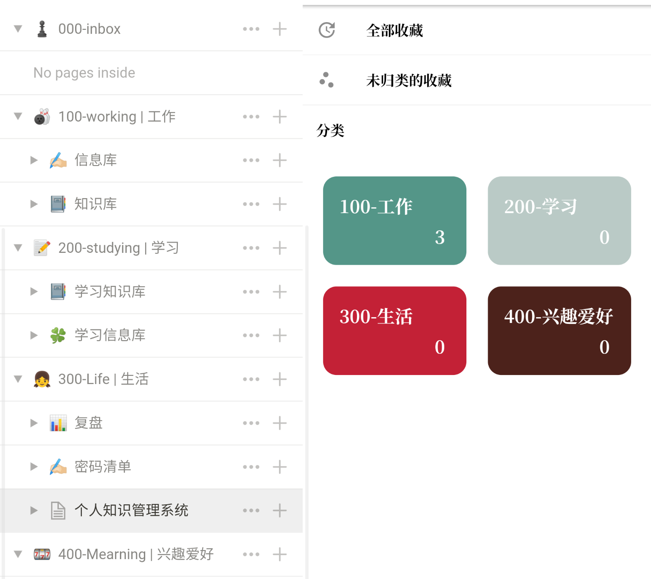Image resolution: width=651 pixels, height=579 pixels.
Task: Click the 分类 section heading
Action: [x=330, y=130]
